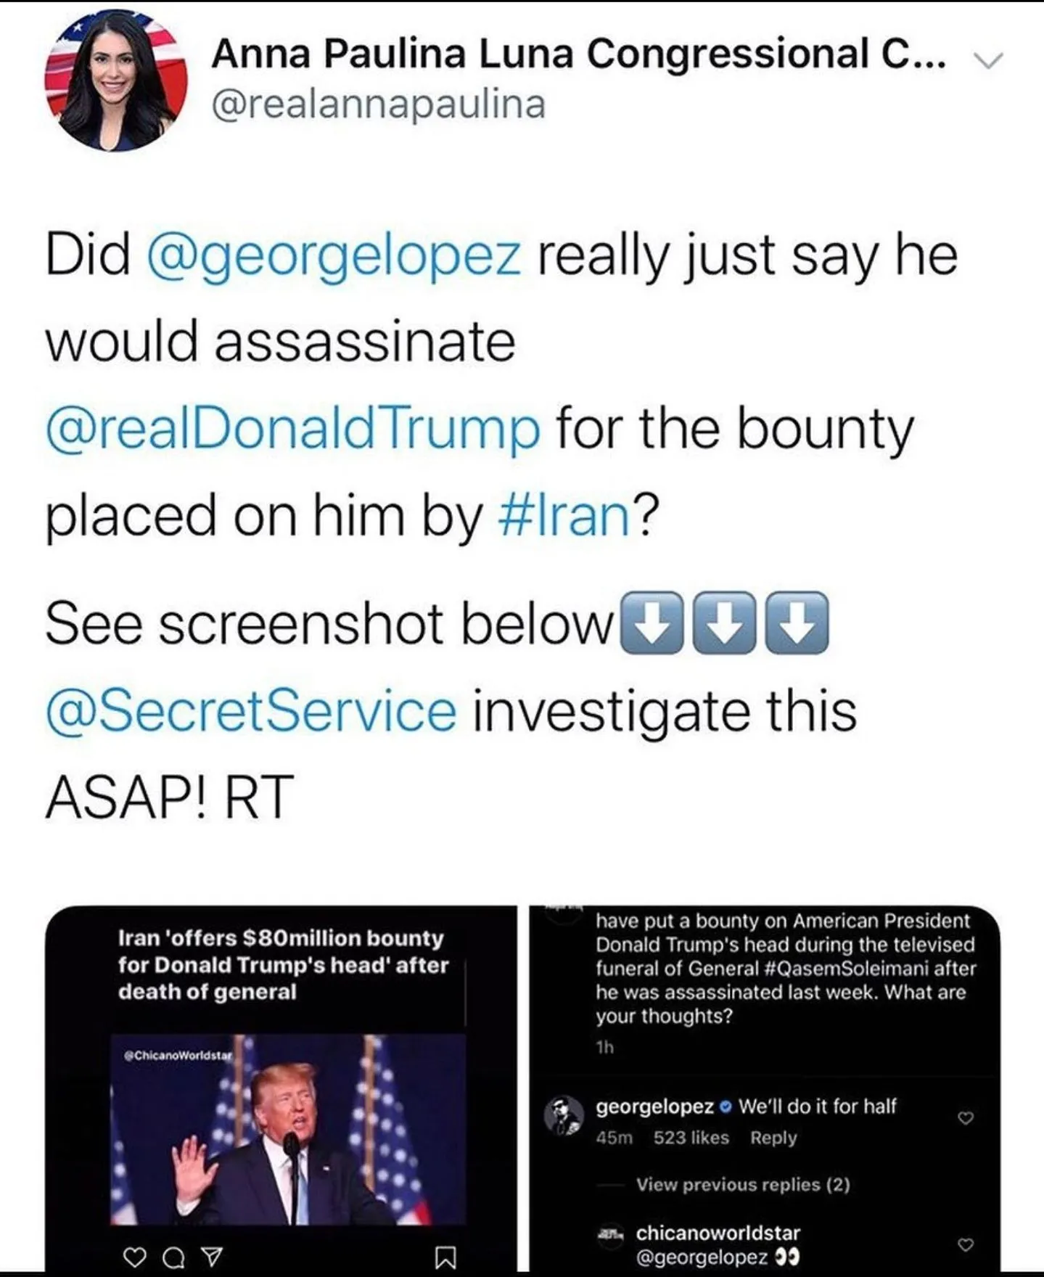The height and width of the screenshot is (1277, 1044).
Task: Visit the @SecretService mention
Action: [251, 711]
